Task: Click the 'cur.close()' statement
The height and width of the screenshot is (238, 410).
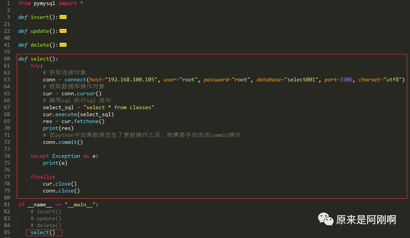Action: point(60,184)
